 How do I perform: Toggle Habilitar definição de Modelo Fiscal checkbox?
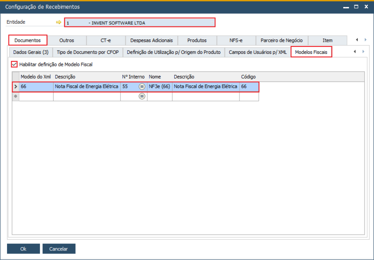click(x=15, y=64)
